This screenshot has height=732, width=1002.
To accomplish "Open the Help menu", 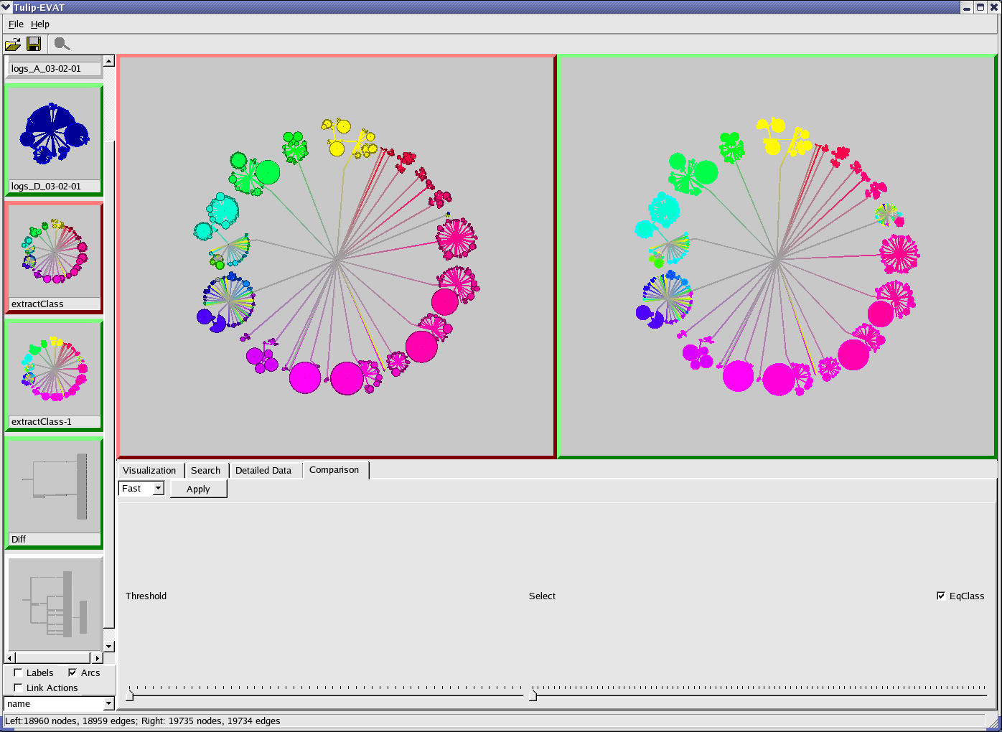I will [x=40, y=24].
